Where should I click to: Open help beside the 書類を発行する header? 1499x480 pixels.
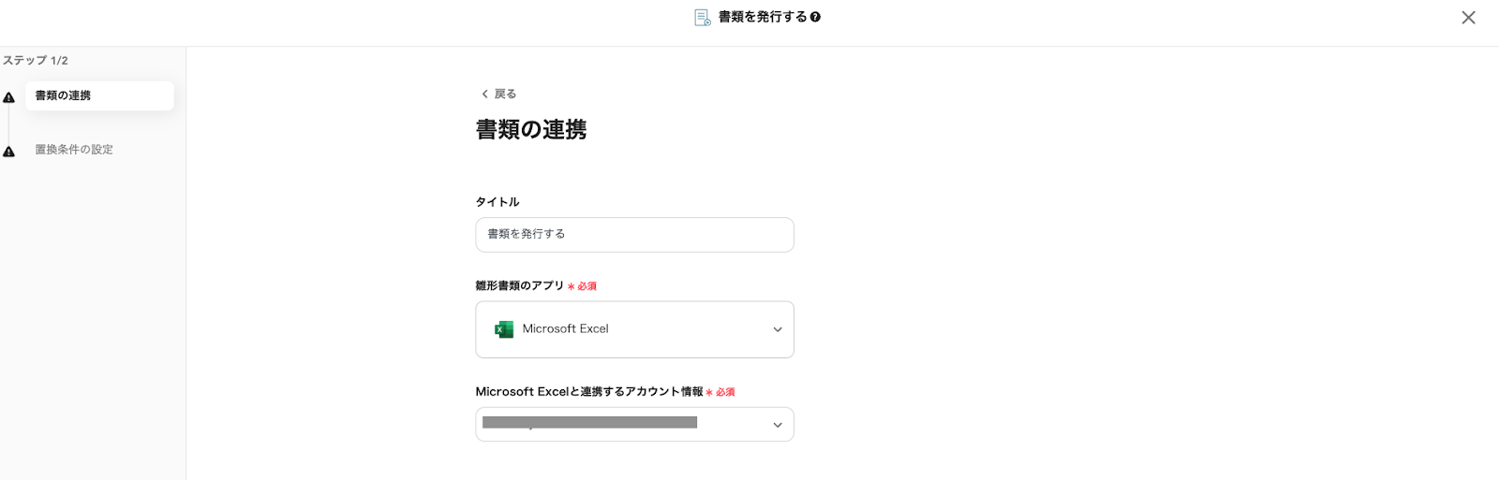point(815,17)
